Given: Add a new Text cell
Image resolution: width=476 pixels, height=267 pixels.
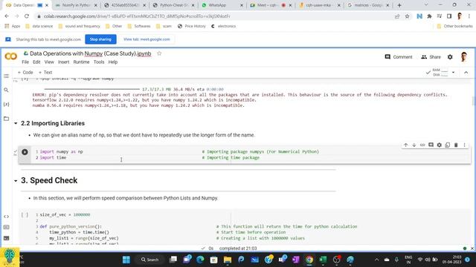Looking at the screenshot, I should pyautogui.click(x=45, y=73).
